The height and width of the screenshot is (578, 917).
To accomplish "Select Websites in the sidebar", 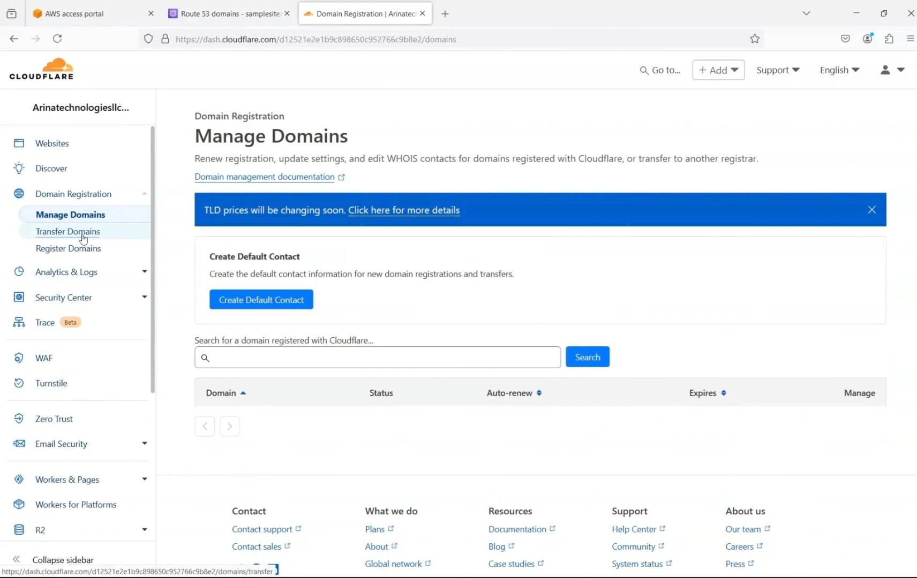I will pos(52,143).
